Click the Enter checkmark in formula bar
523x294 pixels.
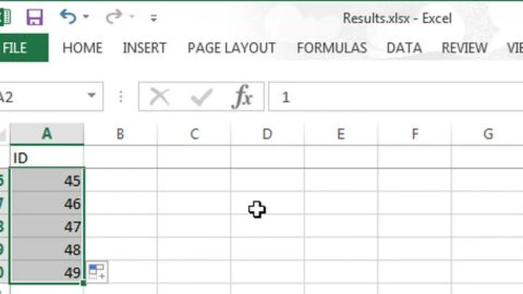(201, 96)
